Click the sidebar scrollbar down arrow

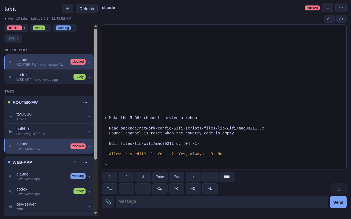point(95,213)
